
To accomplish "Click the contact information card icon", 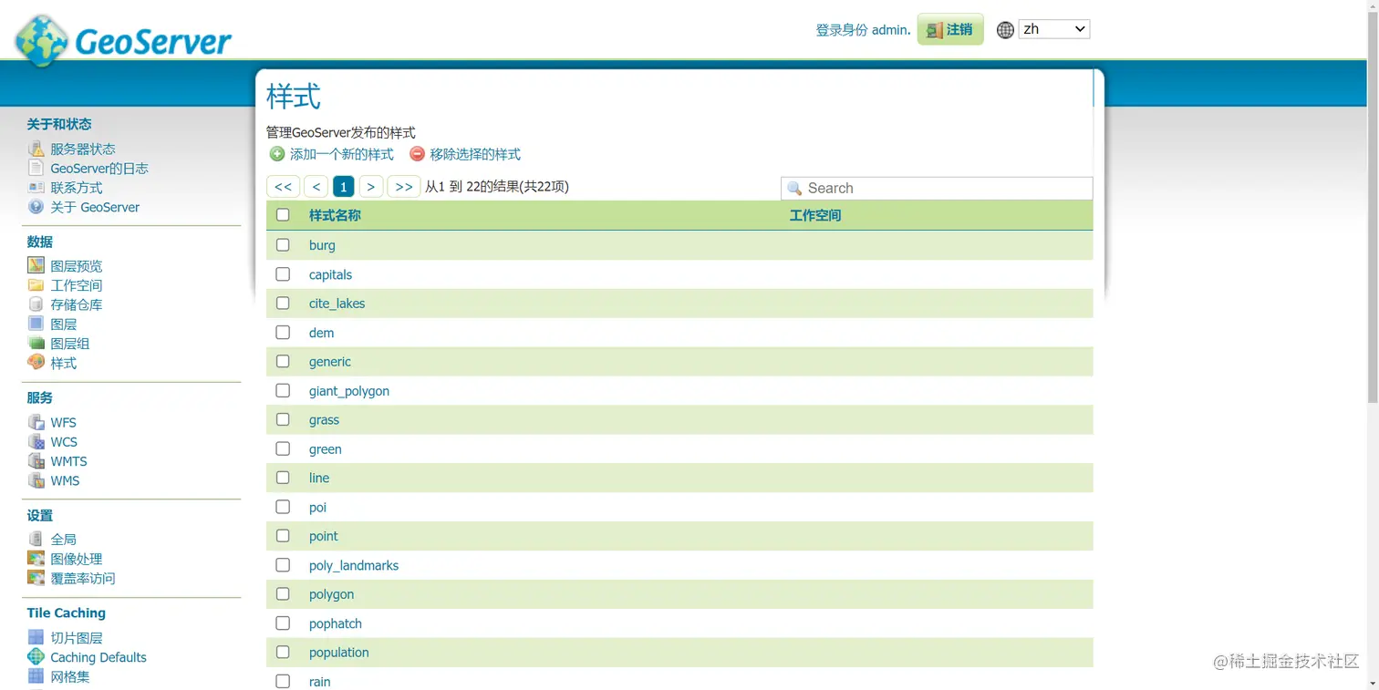I will tap(36, 187).
